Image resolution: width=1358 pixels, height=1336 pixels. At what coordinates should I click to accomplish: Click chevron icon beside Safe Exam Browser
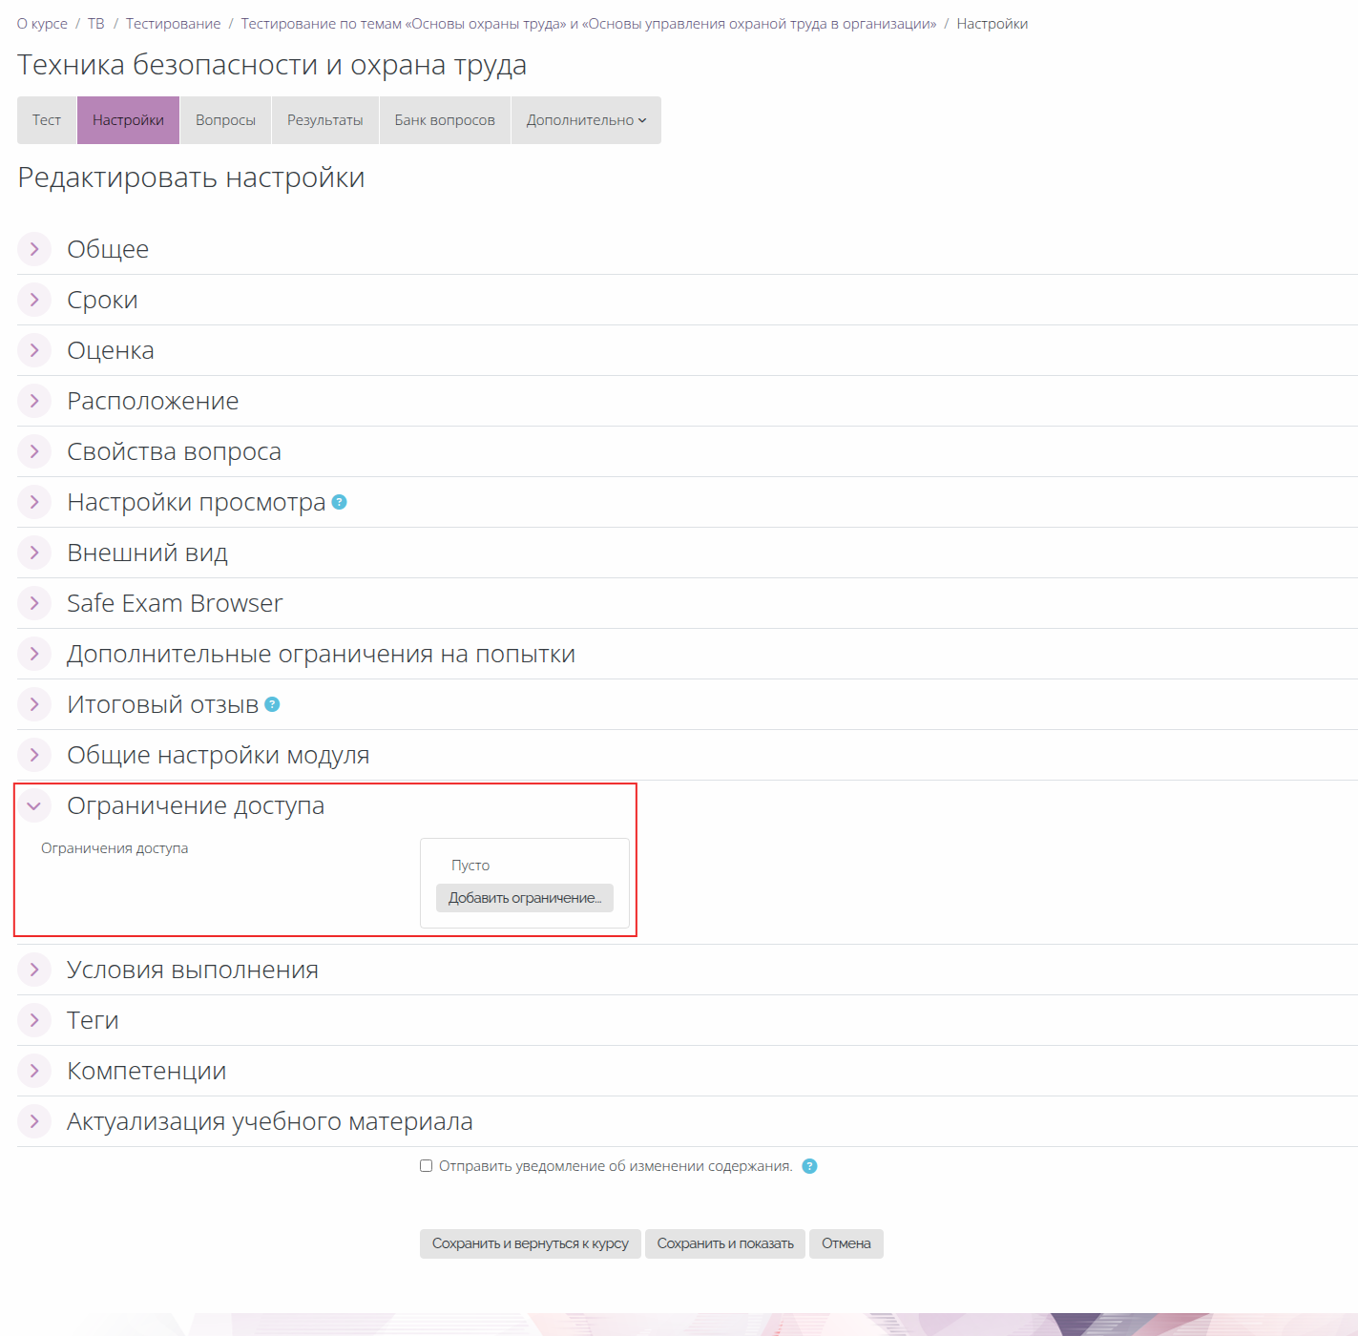(x=34, y=603)
